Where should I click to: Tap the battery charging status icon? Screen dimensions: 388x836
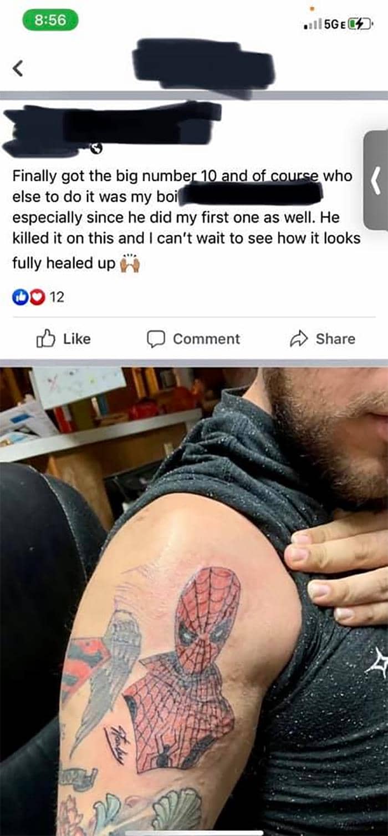(x=360, y=23)
